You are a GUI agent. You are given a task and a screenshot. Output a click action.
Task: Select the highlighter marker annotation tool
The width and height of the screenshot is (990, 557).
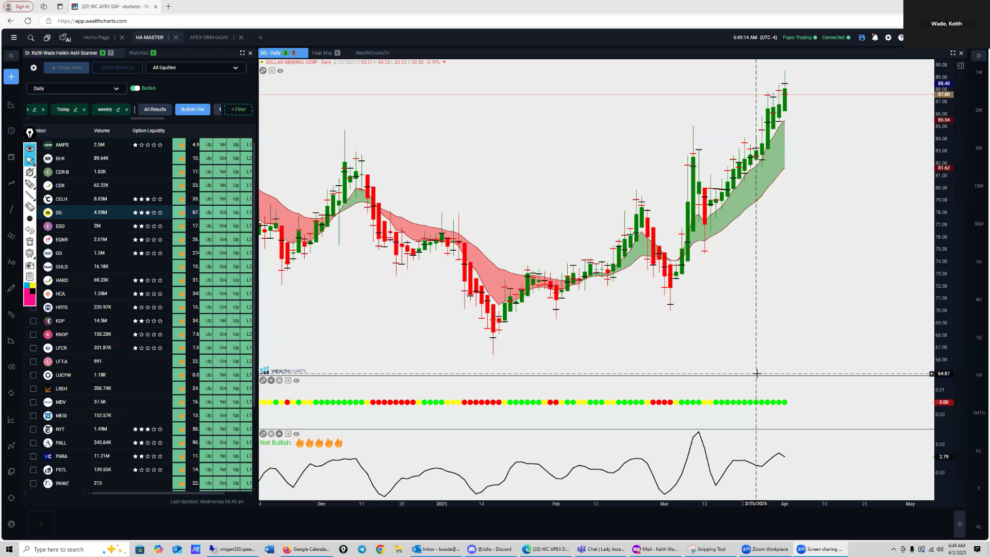point(30,184)
